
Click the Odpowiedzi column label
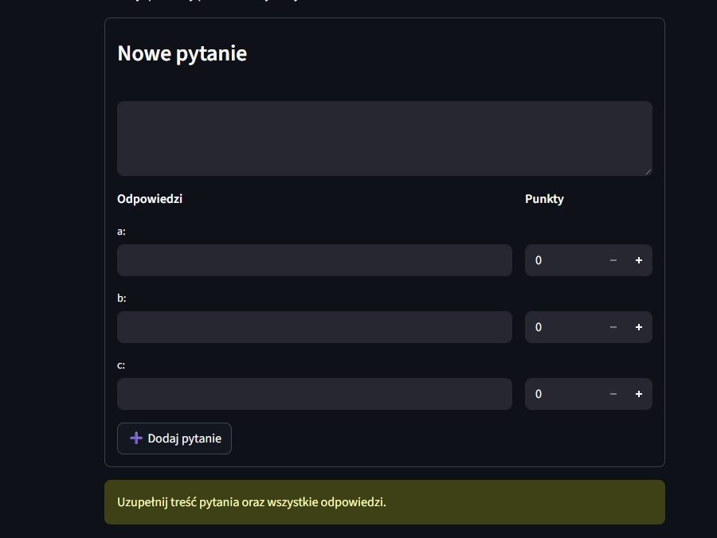pyautogui.click(x=150, y=199)
